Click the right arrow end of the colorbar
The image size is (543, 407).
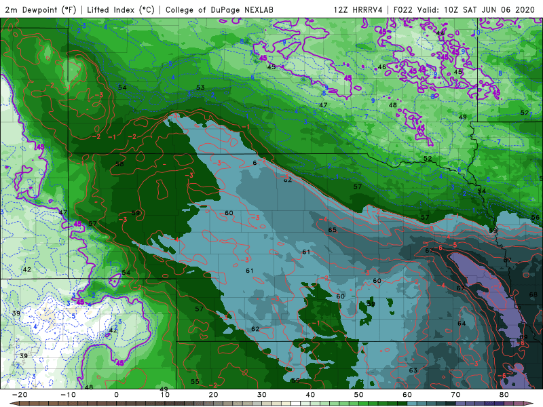(530, 404)
